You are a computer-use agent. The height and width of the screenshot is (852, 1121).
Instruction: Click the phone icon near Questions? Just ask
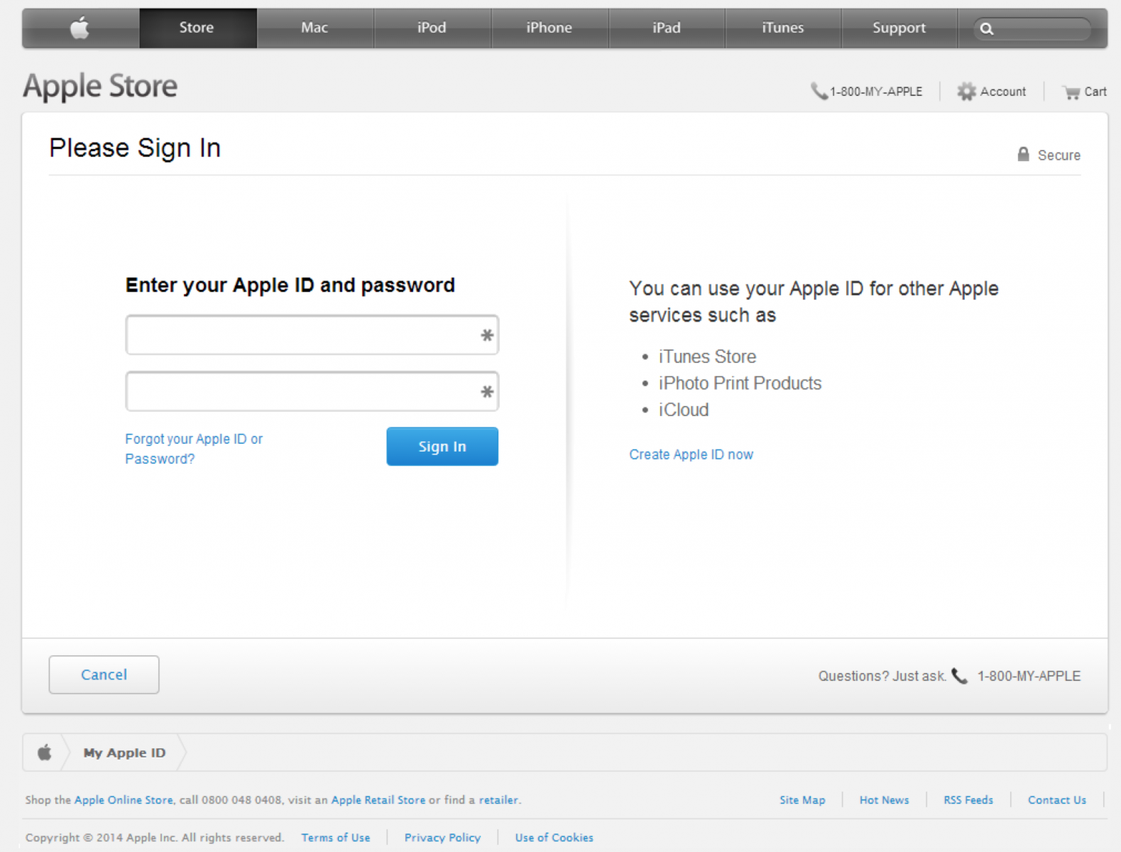959,675
